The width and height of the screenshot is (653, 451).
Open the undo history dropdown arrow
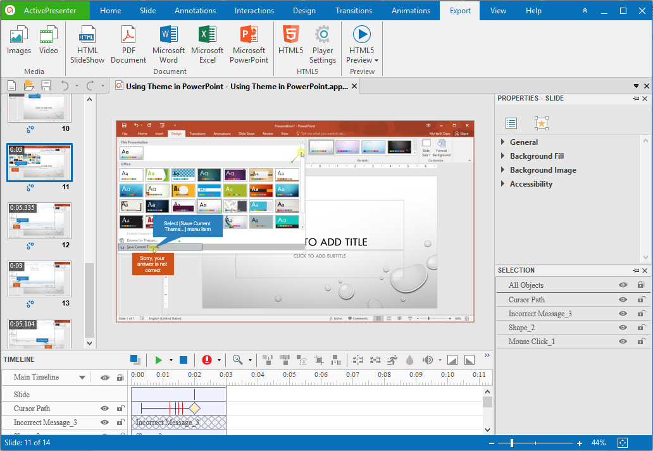coord(77,86)
